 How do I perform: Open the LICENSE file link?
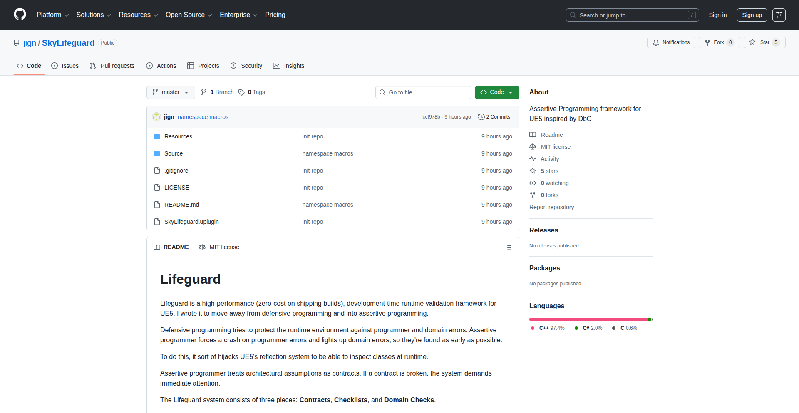point(176,187)
